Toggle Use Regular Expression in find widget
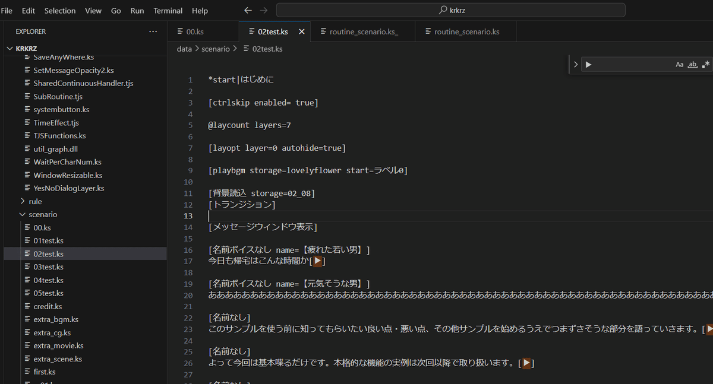The width and height of the screenshot is (713, 384). point(705,65)
